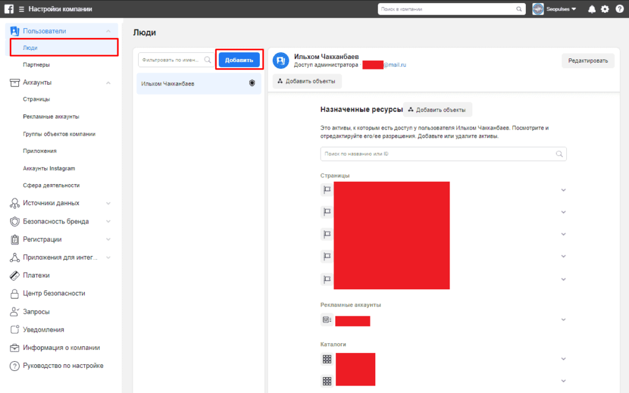The height and width of the screenshot is (393, 629).
Task: Collapse the Пользователи section chevron
Action: click(108, 31)
